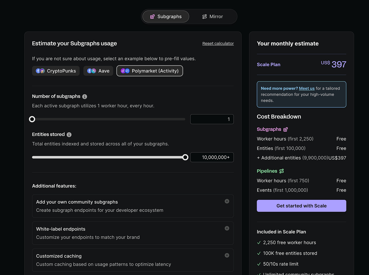Select the Polymarket (Activity) preset
The width and height of the screenshot is (369, 275).
point(150,71)
